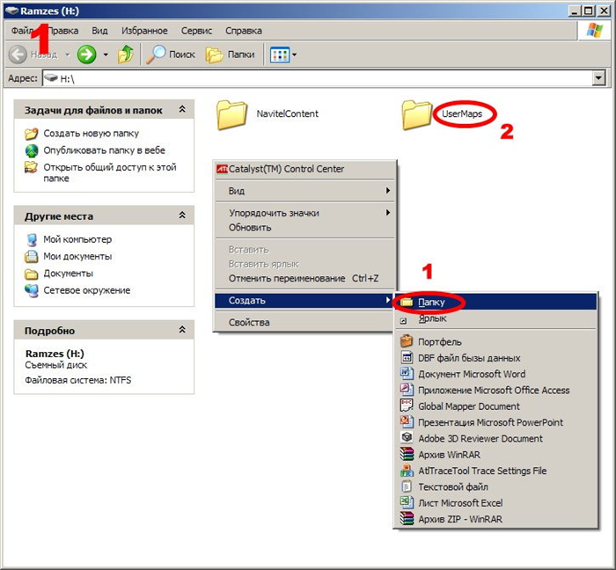Click the UserMaps folder name
616x570 pixels.
[x=462, y=113]
